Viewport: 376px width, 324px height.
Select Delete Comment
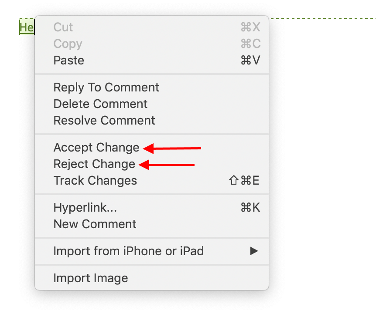100,104
